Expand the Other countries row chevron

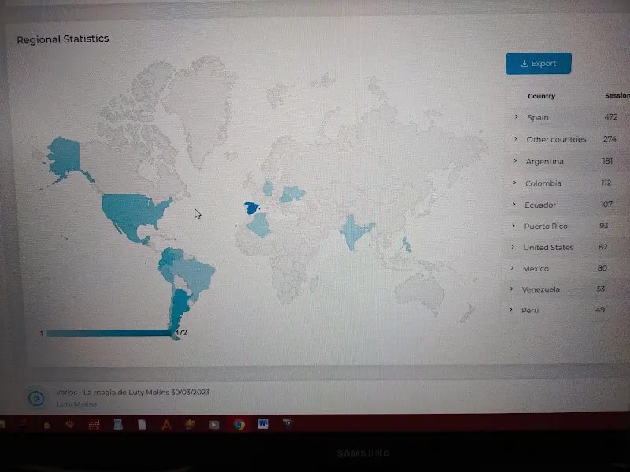pos(516,139)
